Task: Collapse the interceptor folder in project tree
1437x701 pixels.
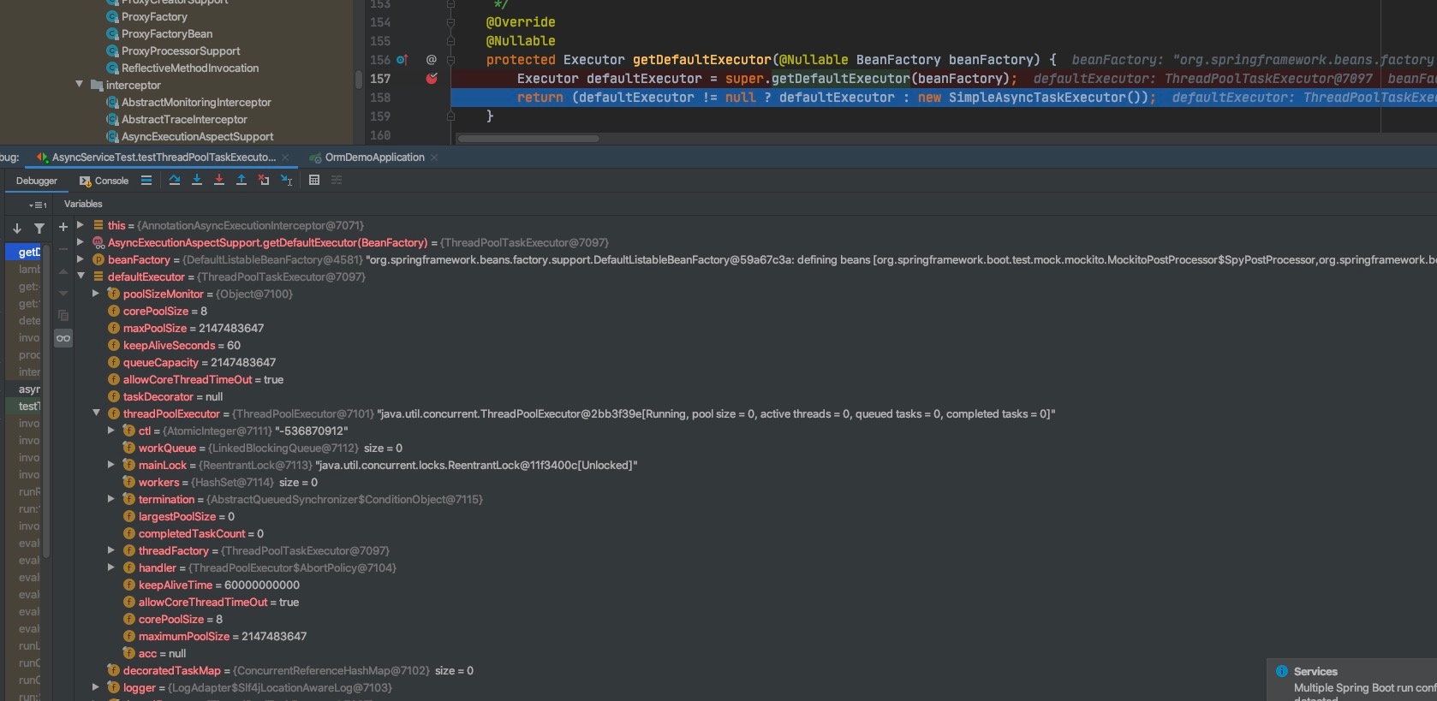Action: (x=80, y=85)
